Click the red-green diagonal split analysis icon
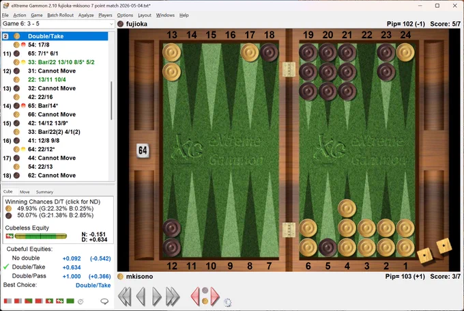464x311 pixels. click(x=29, y=301)
